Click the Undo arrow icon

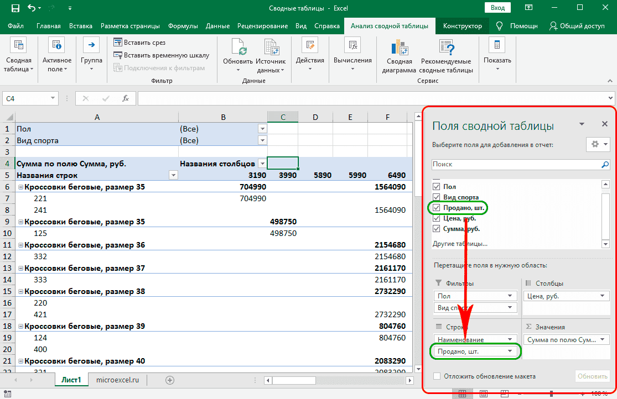click(32, 8)
